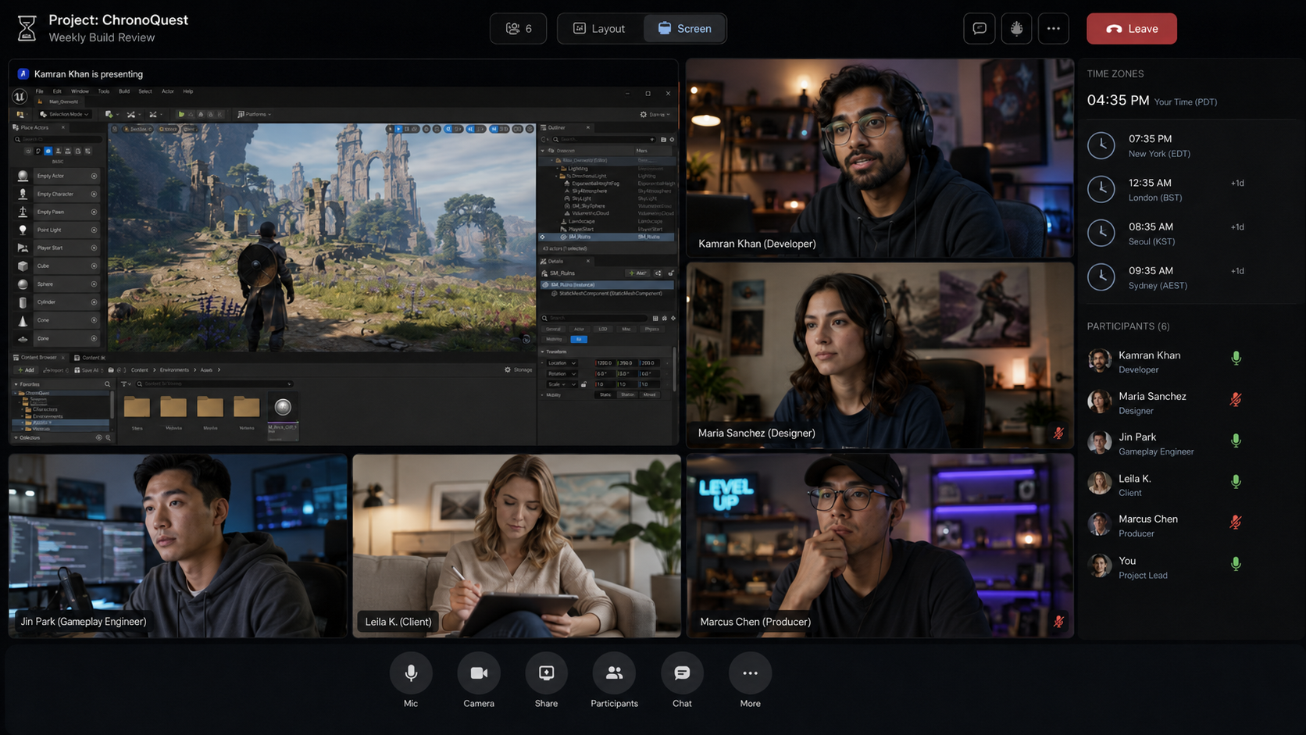Click the green Play button in shared editor toolbar
This screenshot has width=1306, height=735.
pos(181,114)
